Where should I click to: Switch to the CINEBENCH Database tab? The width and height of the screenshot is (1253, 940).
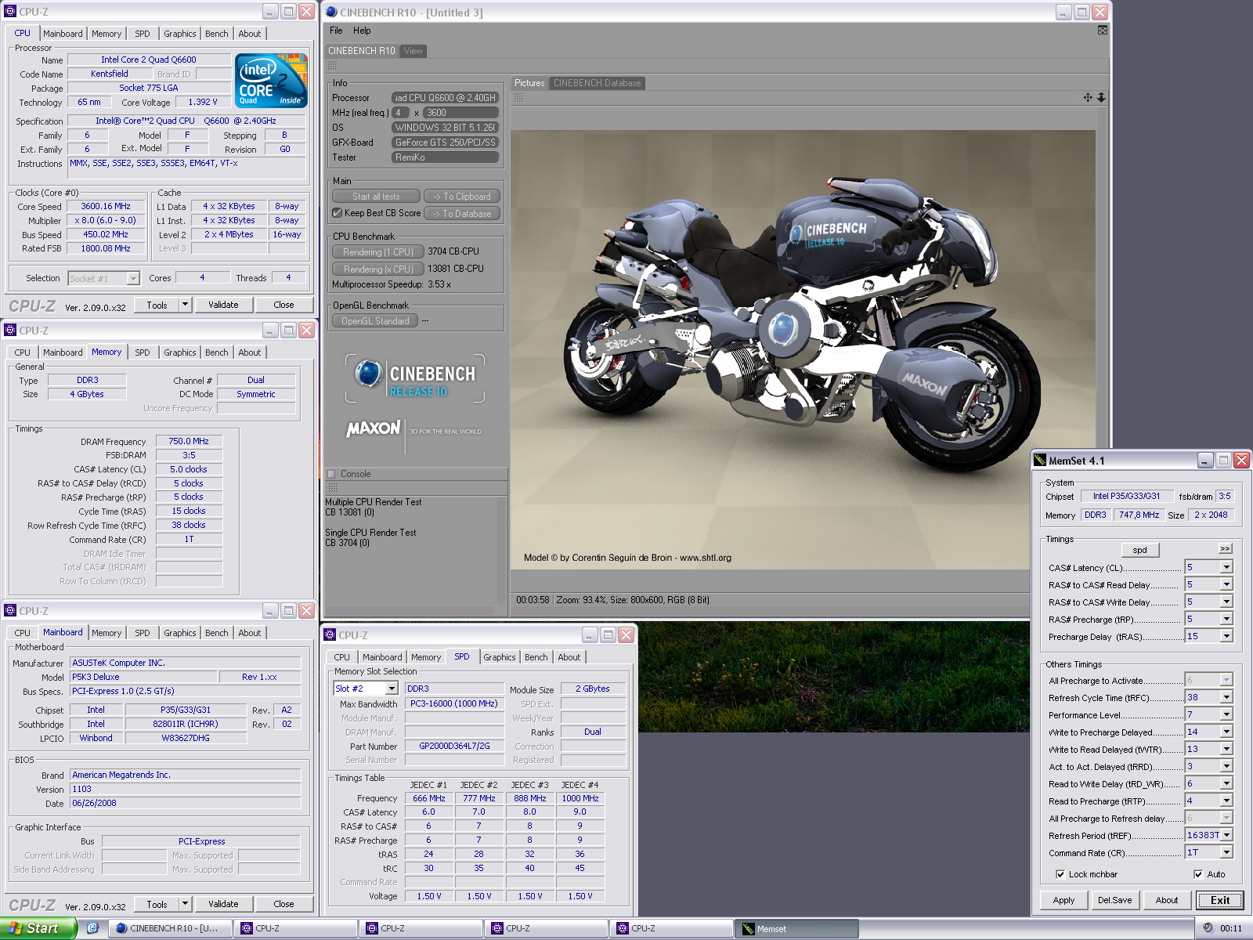pos(597,83)
